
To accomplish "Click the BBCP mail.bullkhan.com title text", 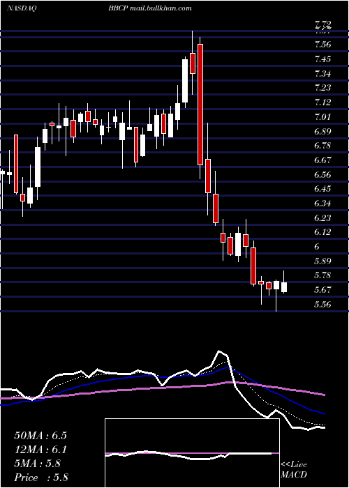I will [150, 8].
